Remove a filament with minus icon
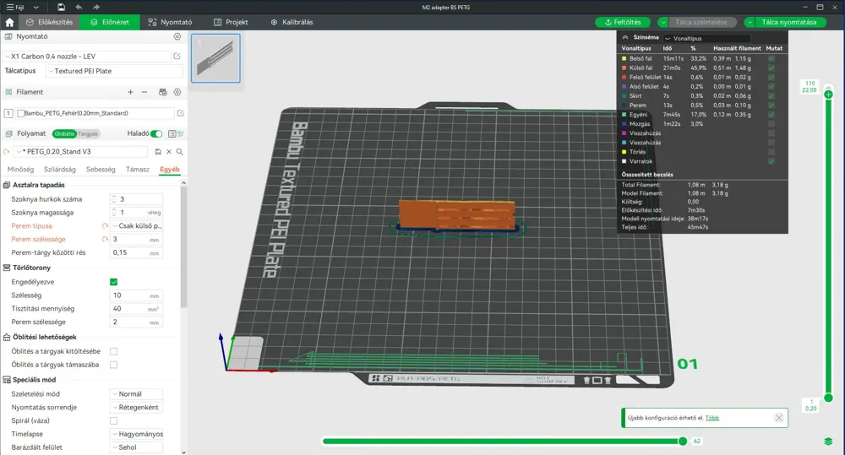The height and width of the screenshot is (455, 845). click(x=144, y=92)
